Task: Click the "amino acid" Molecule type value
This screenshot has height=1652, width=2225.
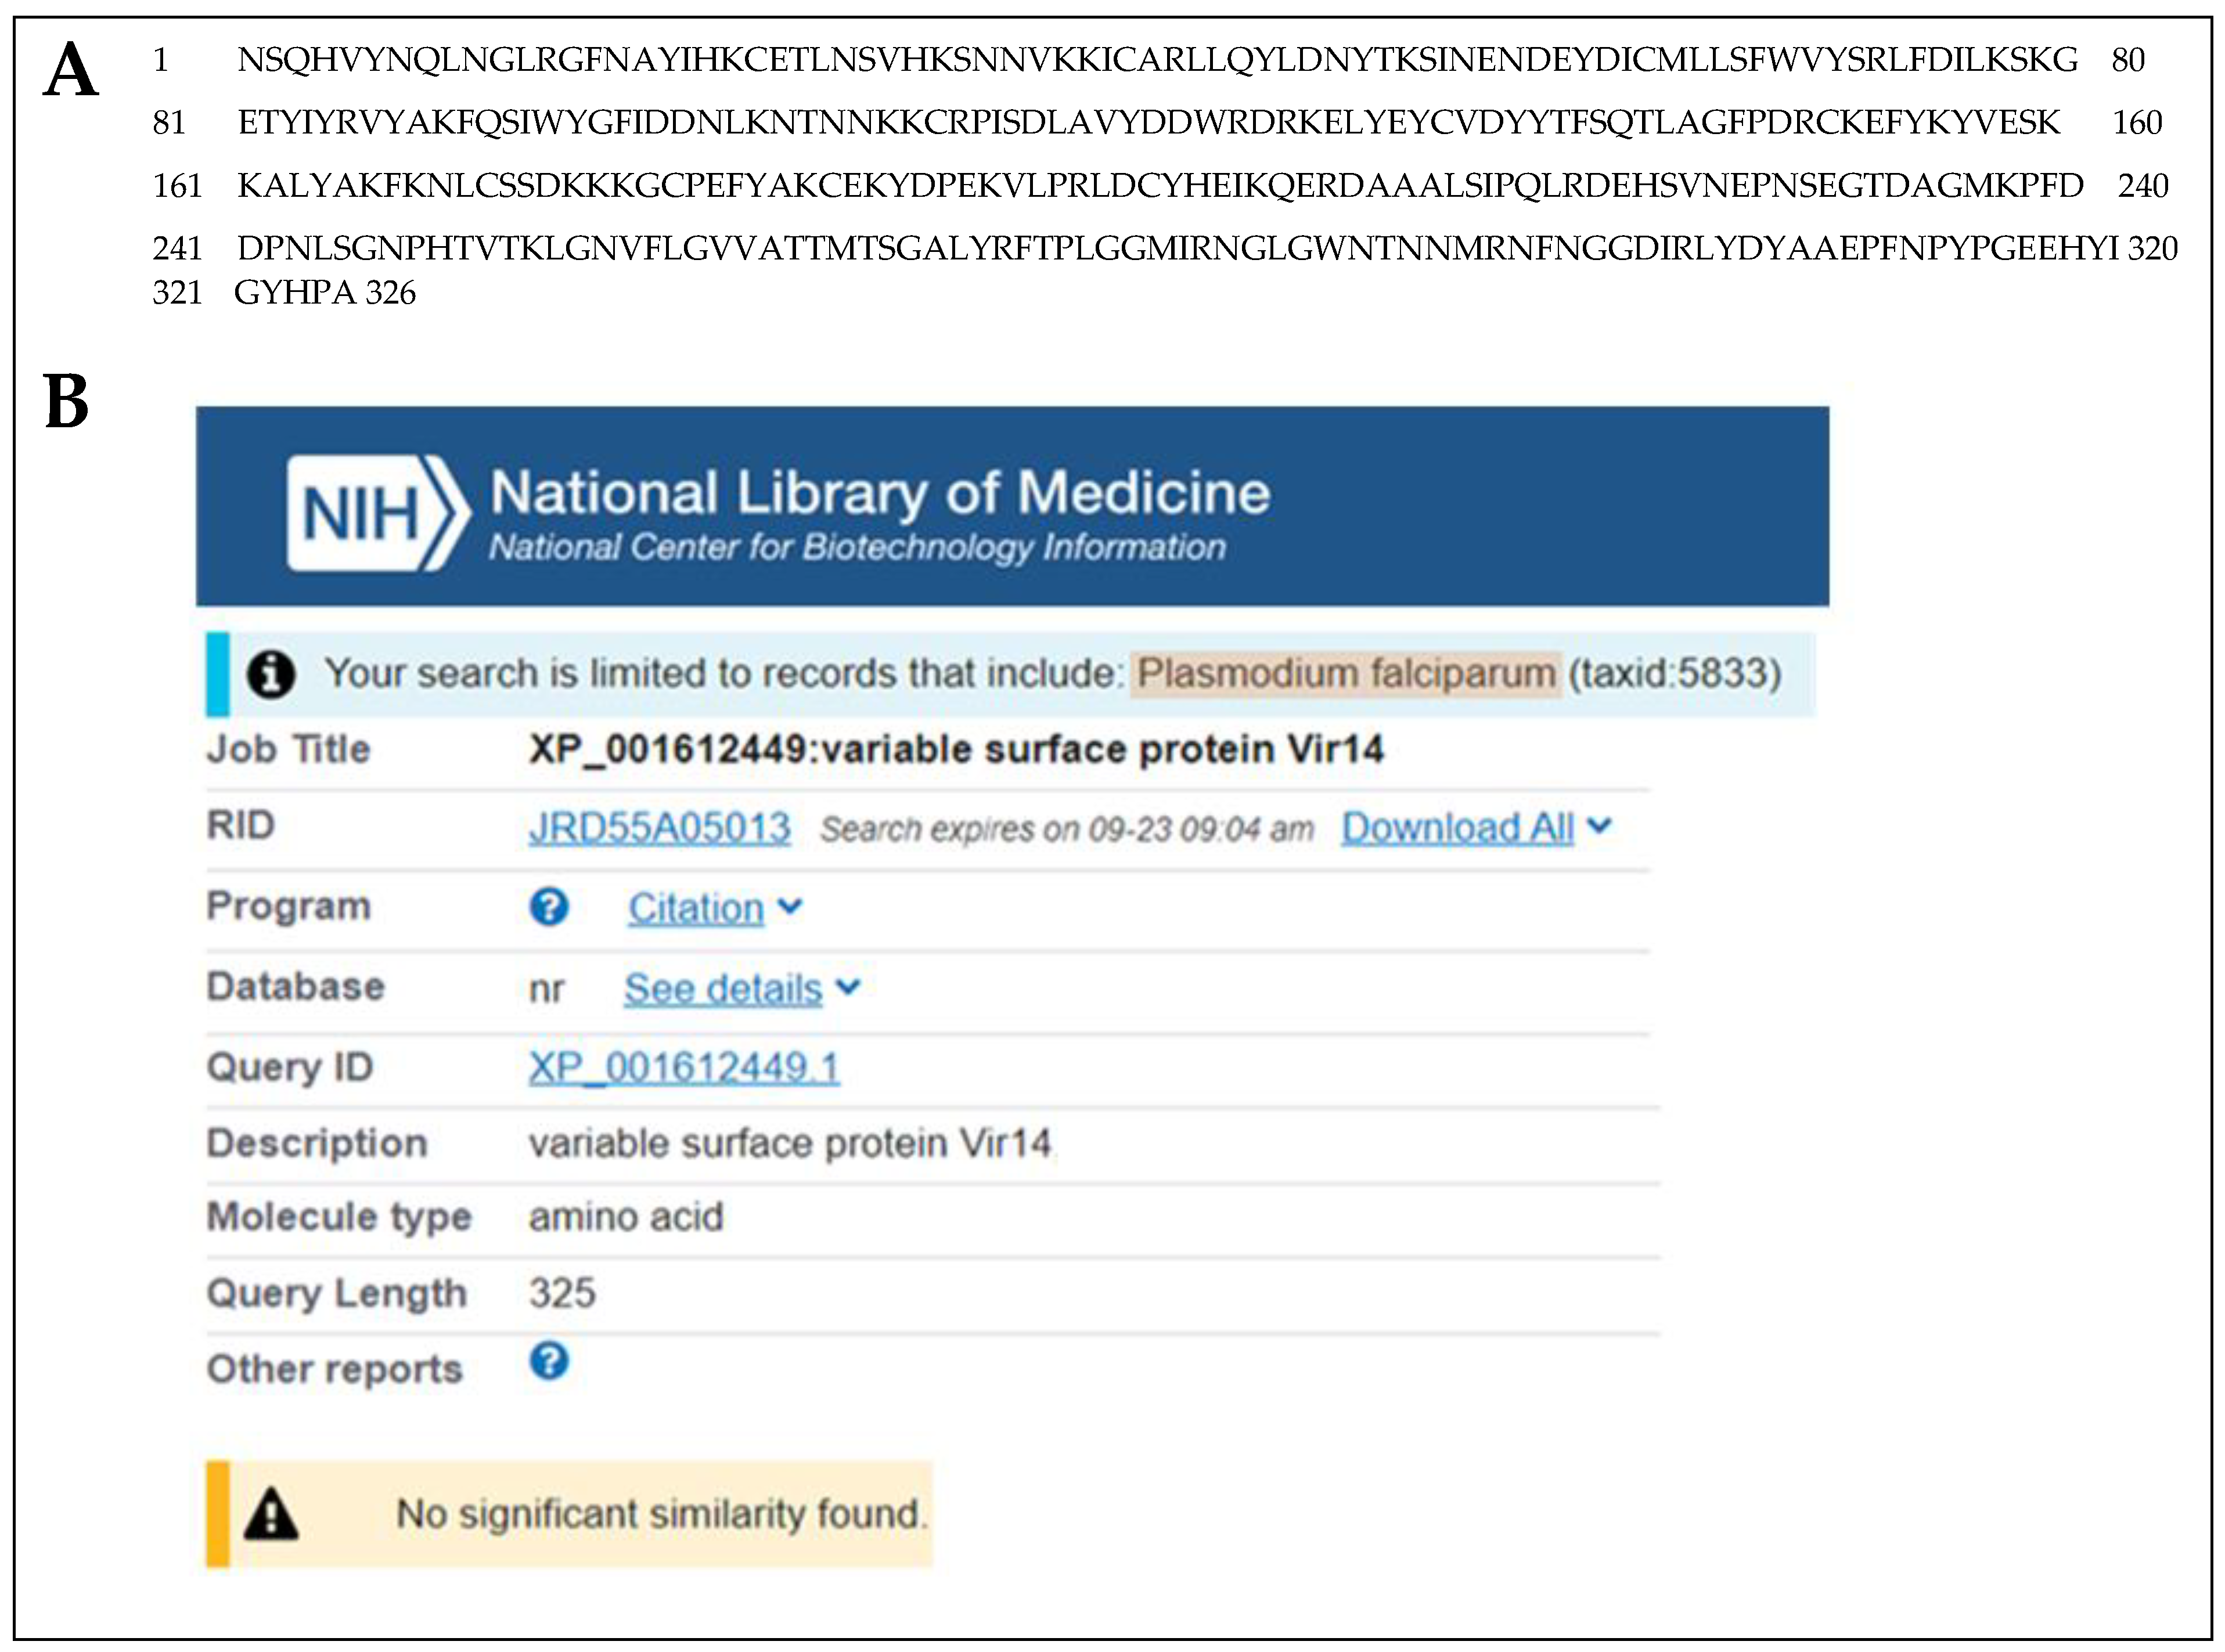Action: [x=626, y=1217]
